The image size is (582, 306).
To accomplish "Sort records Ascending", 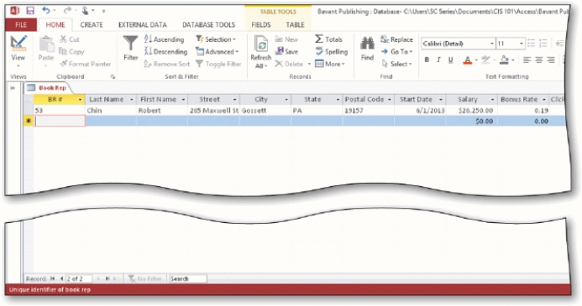I will pyautogui.click(x=164, y=39).
